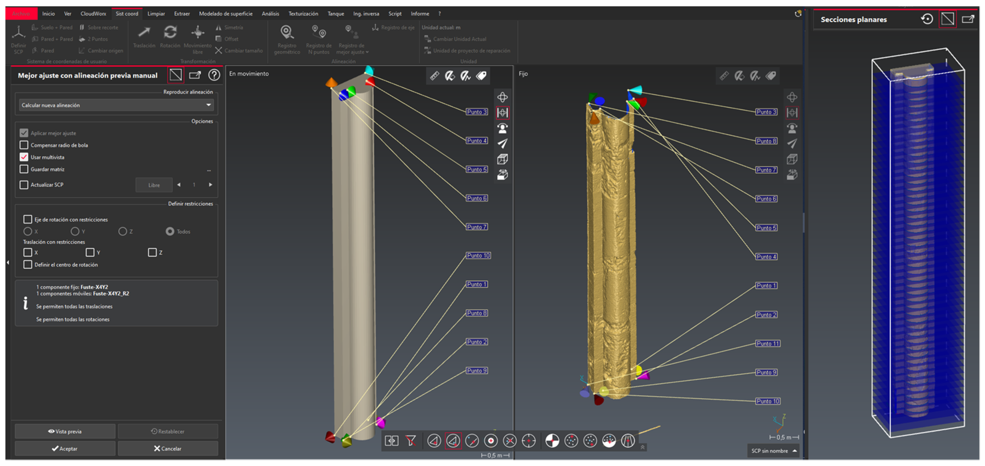Select the crosshair target point picker
The width and height of the screenshot is (985, 466).
tap(529, 441)
